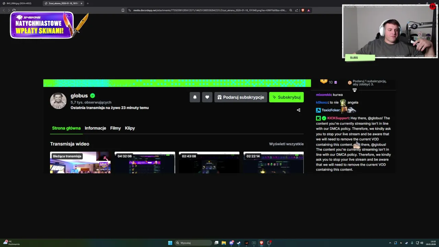Click the share icon below Subskrybuj
This screenshot has height=247, width=439.
298,110
